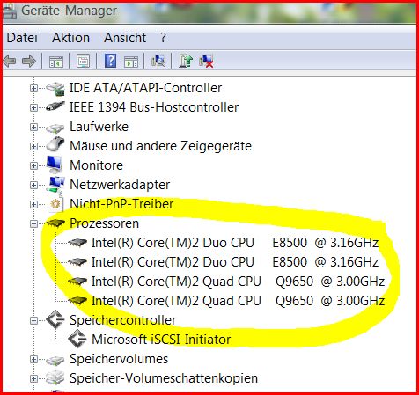This screenshot has height=395, width=419.
Task: Select the Speichervolumes label
Action: [119, 359]
